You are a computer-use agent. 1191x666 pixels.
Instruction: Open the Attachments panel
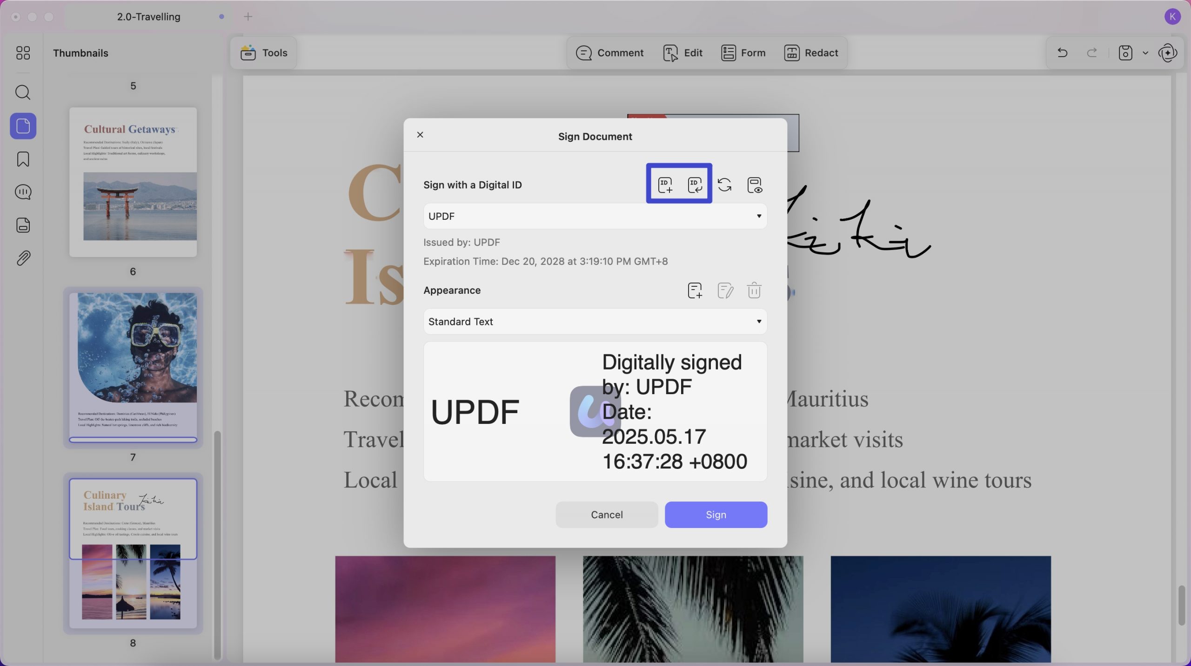[x=23, y=258]
